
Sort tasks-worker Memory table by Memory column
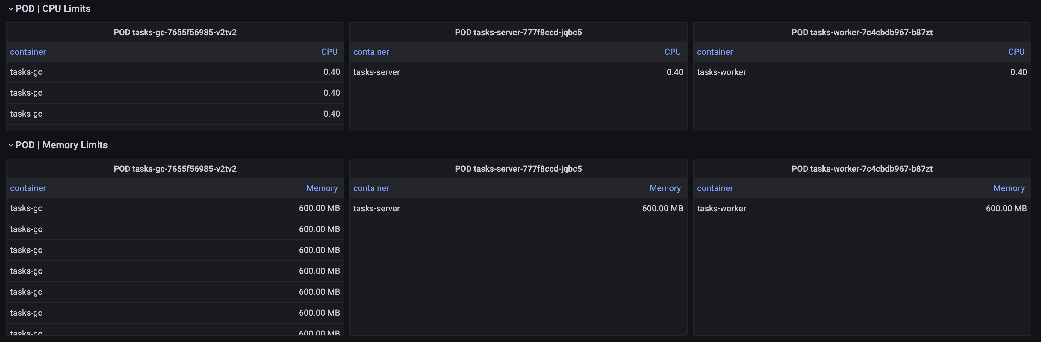1009,188
